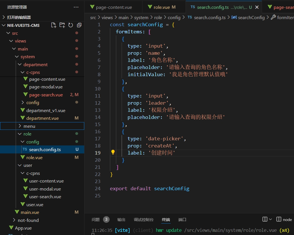
Task: Click the 'search.config.ts' breadcrumb segment
Action: [210, 18]
